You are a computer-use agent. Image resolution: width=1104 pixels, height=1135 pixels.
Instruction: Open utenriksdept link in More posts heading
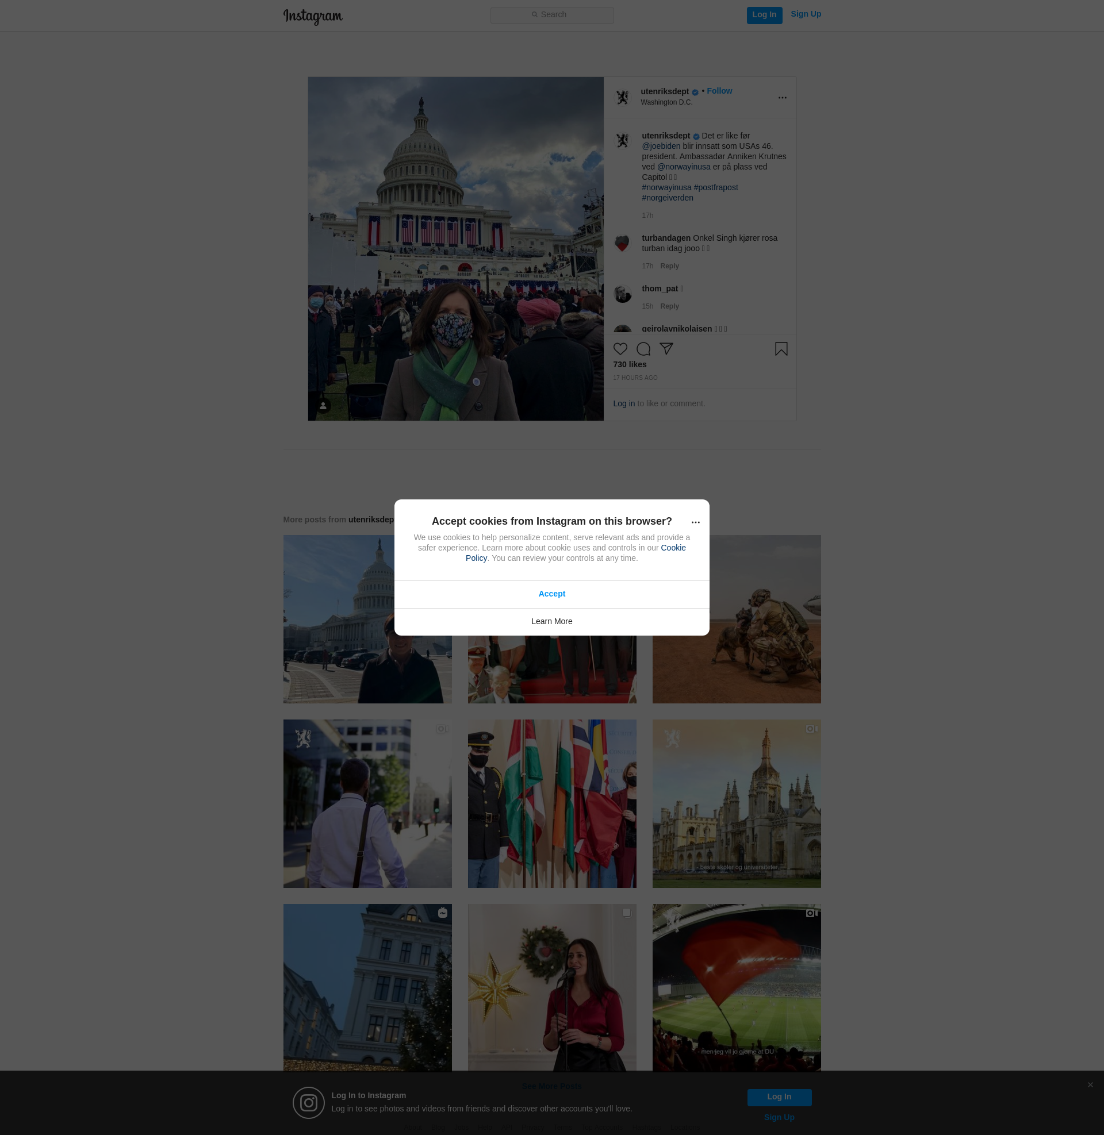tap(371, 520)
